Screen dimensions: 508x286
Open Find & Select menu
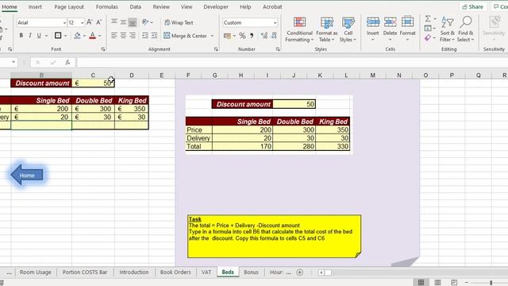466,29
